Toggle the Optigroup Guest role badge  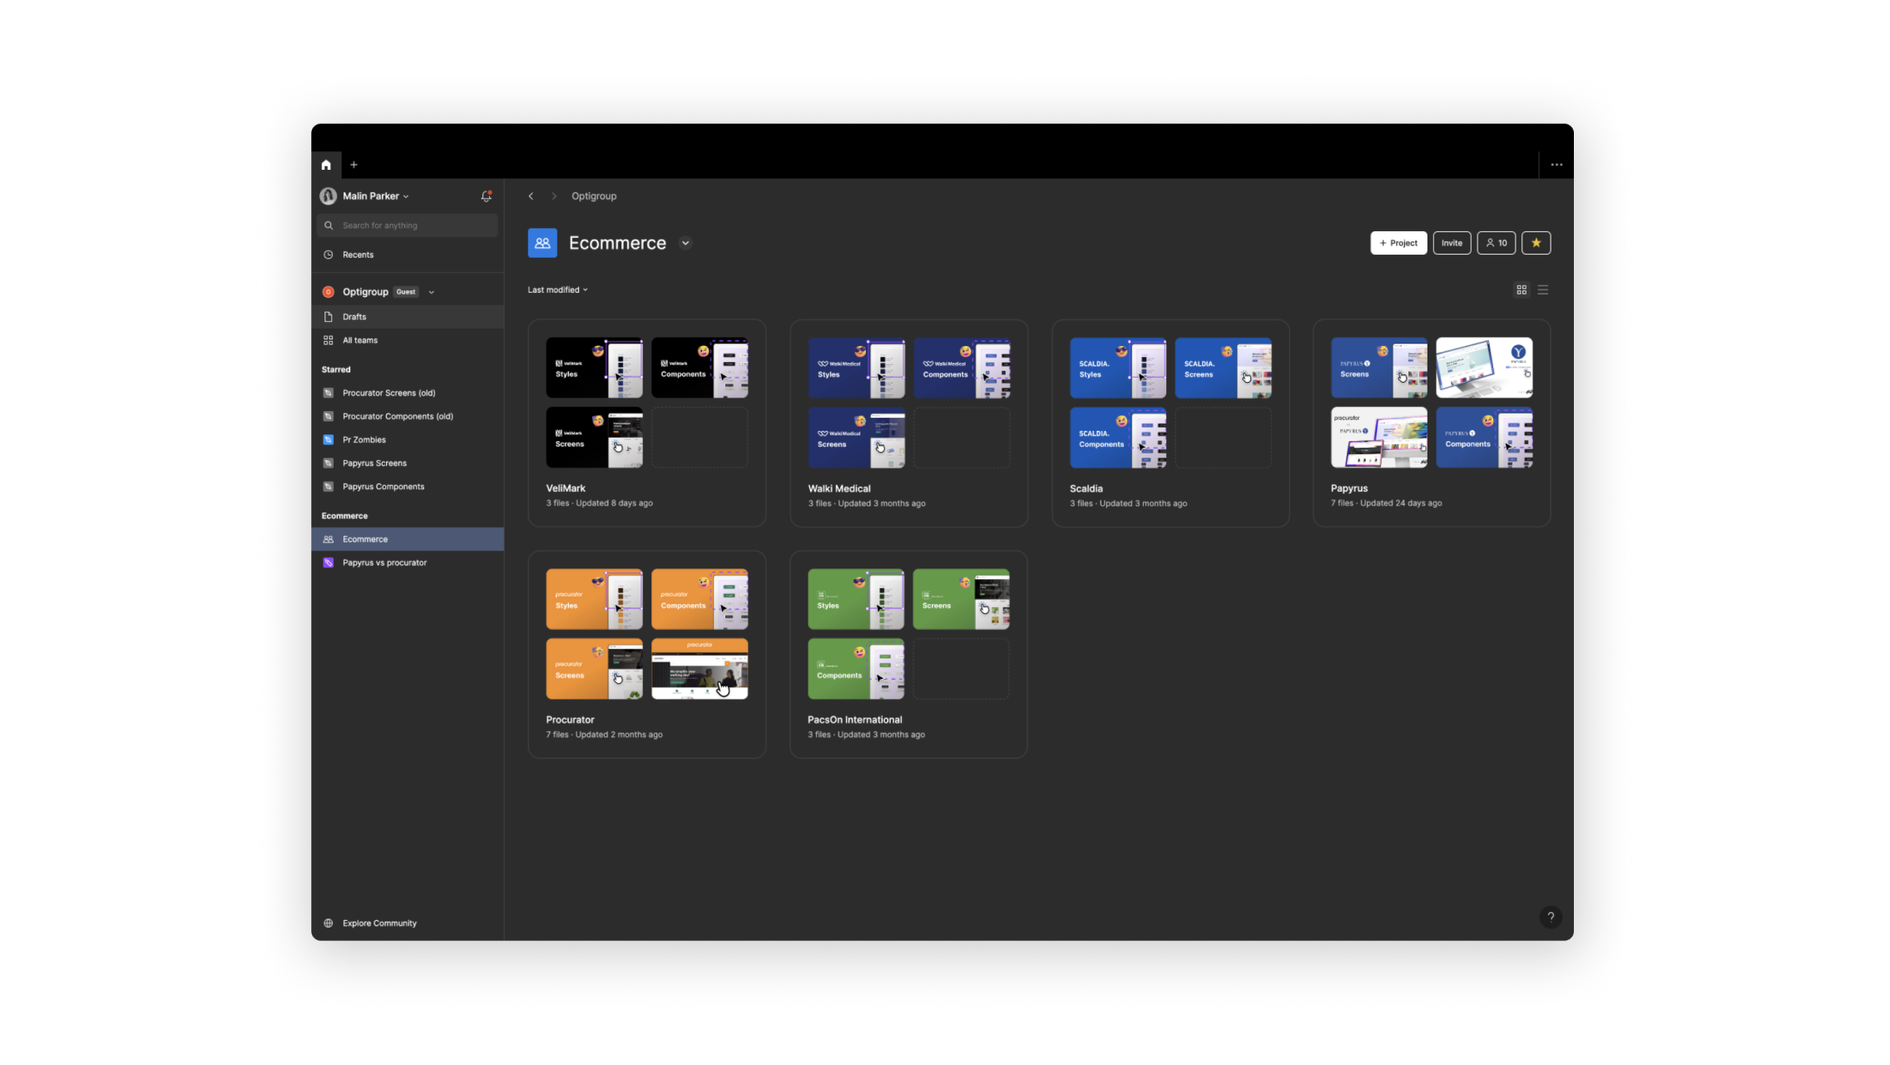406,291
